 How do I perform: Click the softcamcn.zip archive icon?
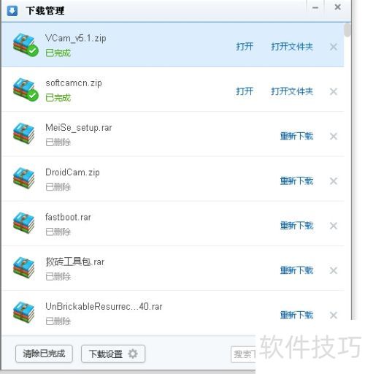click(x=25, y=90)
